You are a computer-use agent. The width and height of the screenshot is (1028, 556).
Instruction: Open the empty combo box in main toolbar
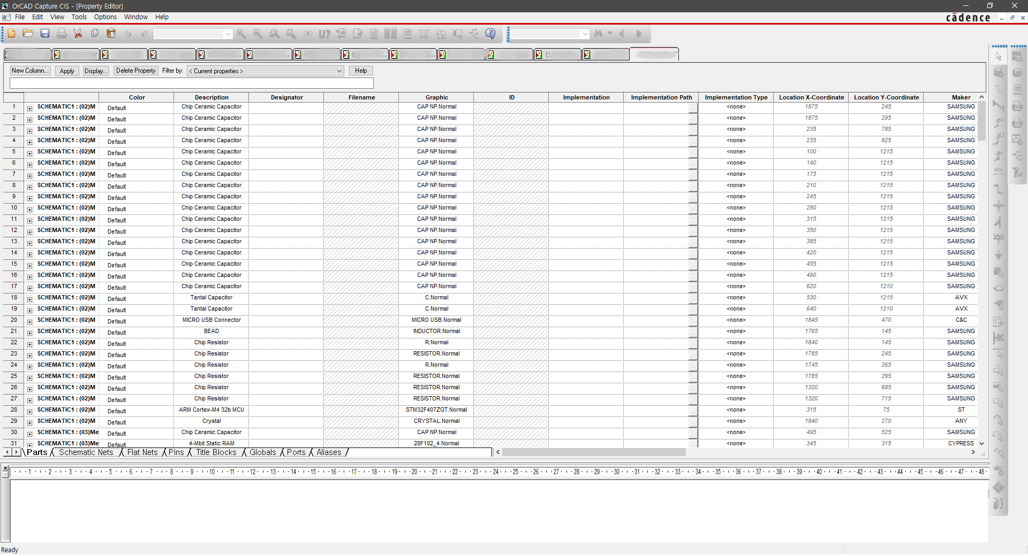(x=193, y=34)
